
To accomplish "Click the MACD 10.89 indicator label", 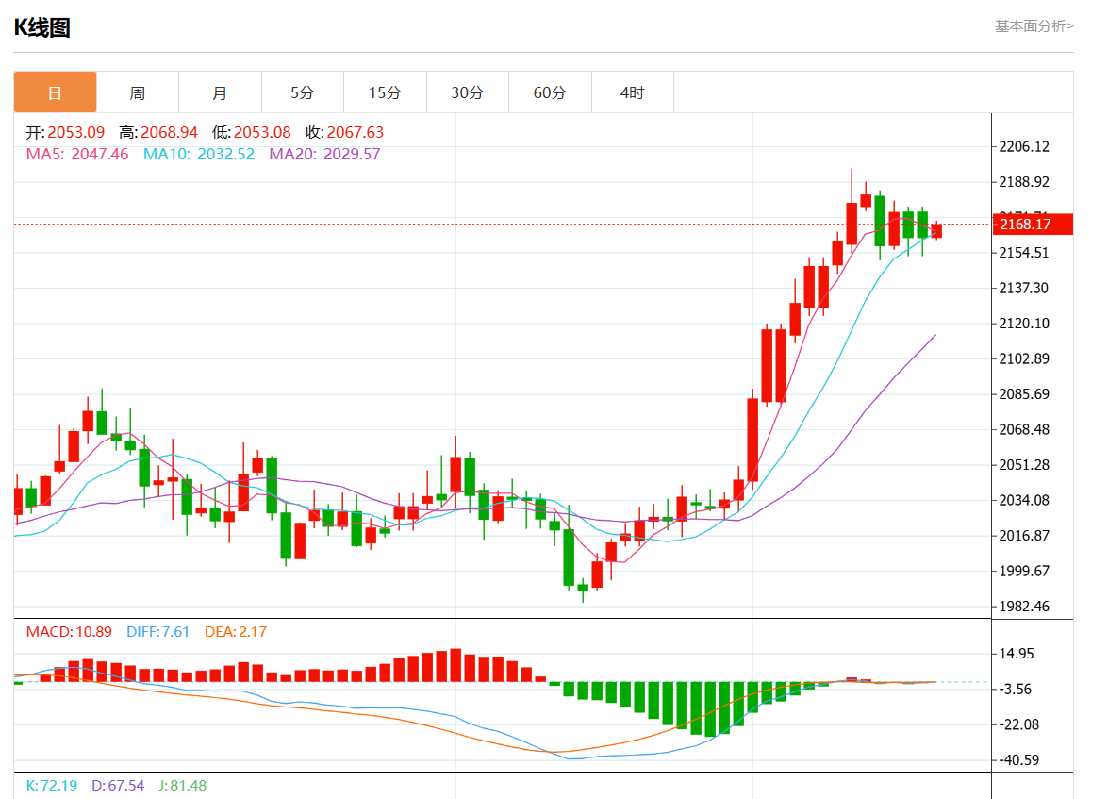I will [69, 631].
